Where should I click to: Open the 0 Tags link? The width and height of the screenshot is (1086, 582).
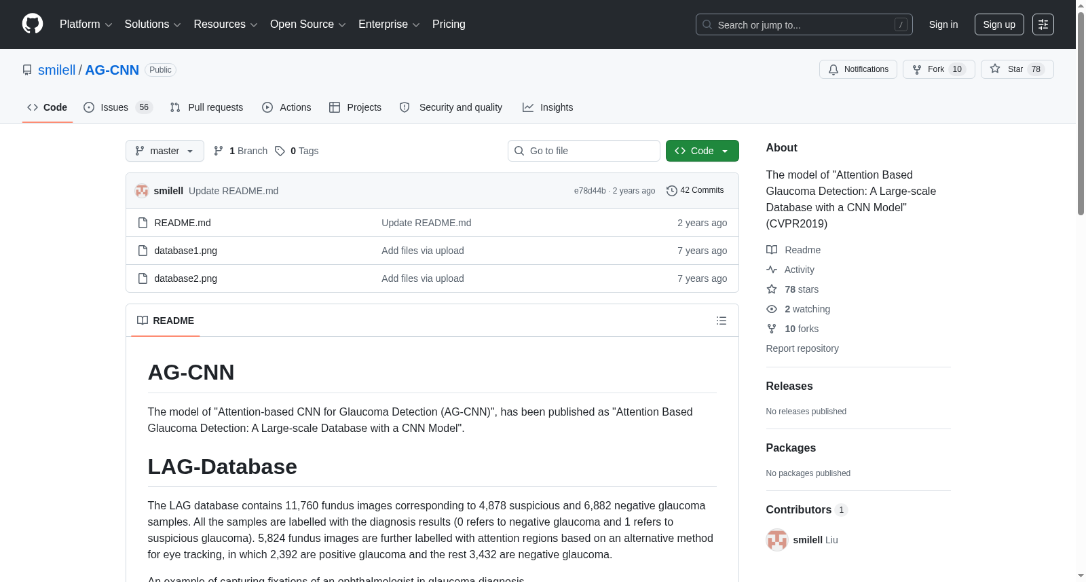pyautogui.click(x=297, y=151)
